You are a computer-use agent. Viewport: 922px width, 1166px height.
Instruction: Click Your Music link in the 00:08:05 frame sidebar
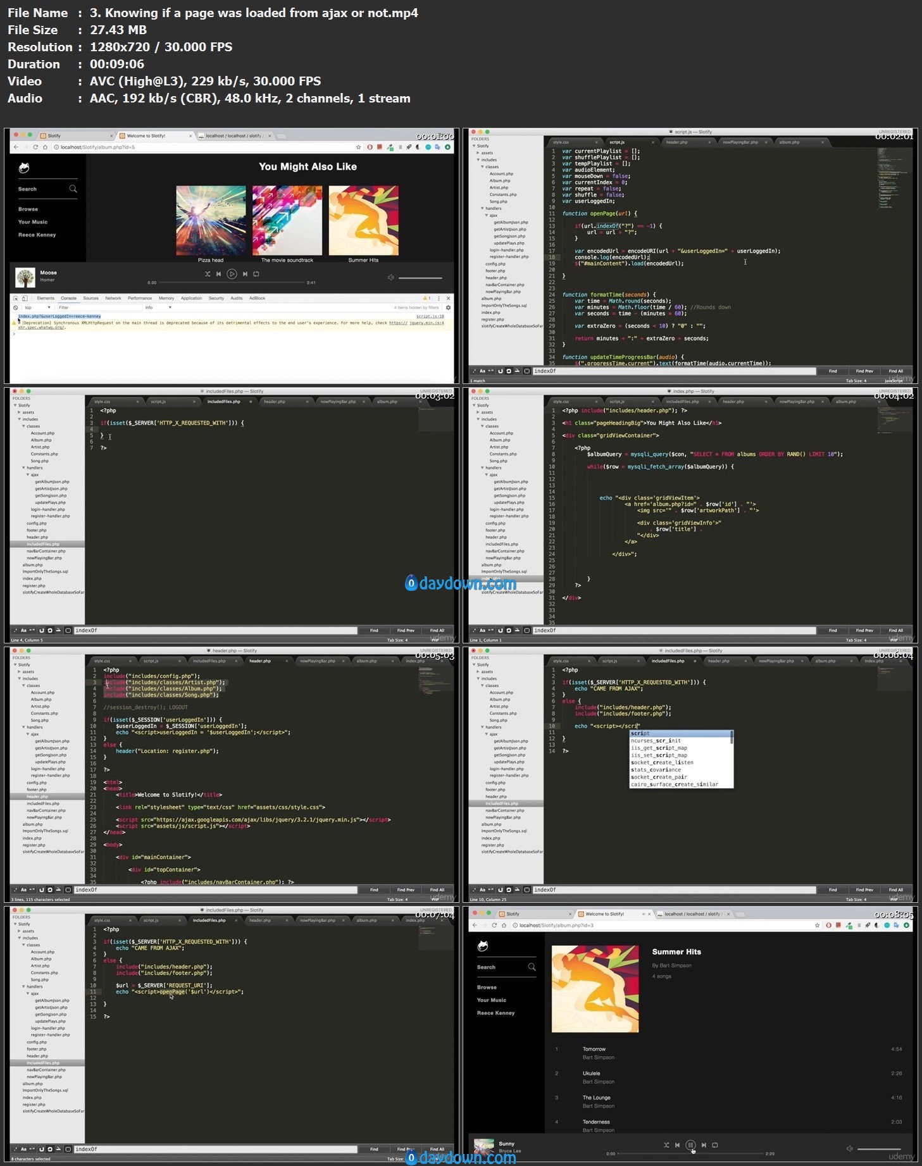pyautogui.click(x=491, y=1000)
